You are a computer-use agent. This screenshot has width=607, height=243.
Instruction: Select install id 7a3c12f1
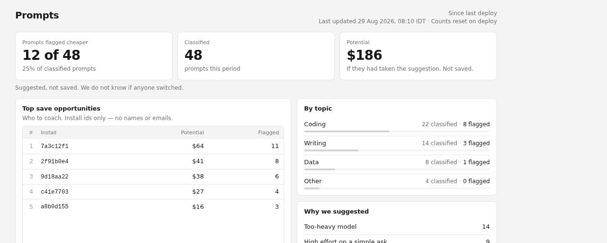pyautogui.click(x=55, y=147)
